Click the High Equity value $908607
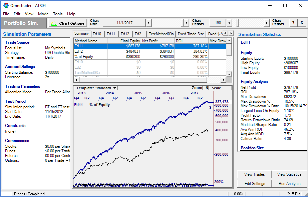Screen dimensions: 308x197 (291, 63)
